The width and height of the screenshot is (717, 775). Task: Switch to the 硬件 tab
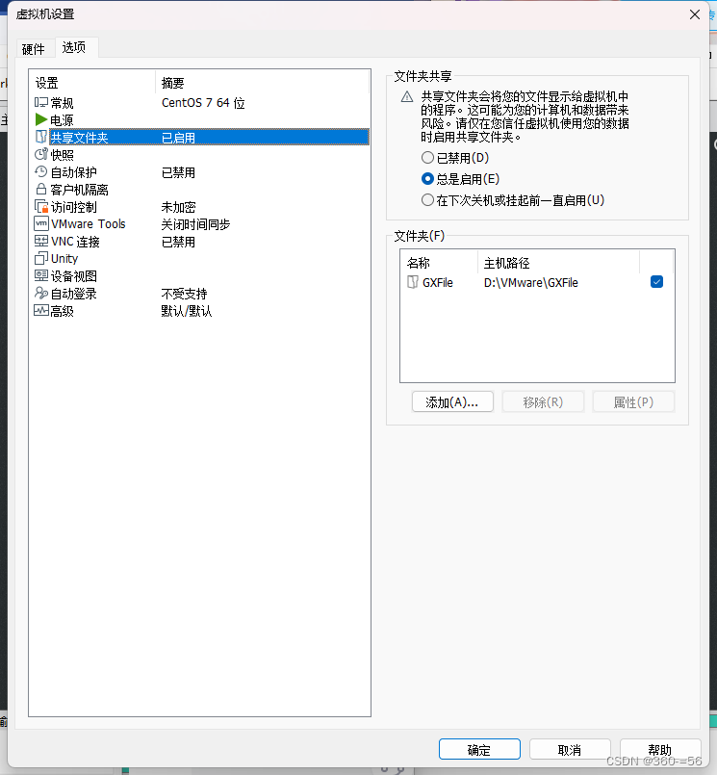coord(33,49)
